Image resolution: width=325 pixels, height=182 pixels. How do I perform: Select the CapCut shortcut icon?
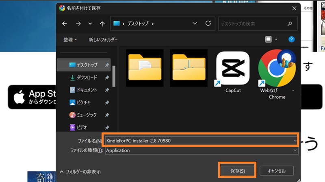coord(233,72)
